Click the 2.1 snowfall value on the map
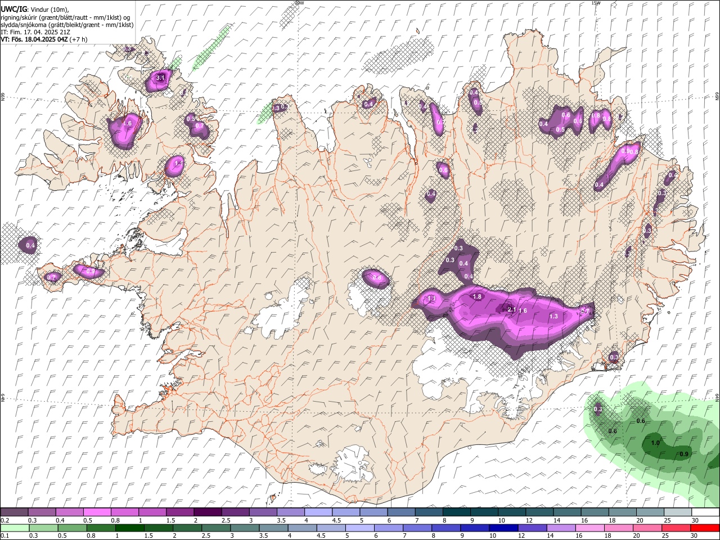720x540 pixels. tap(512, 309)
